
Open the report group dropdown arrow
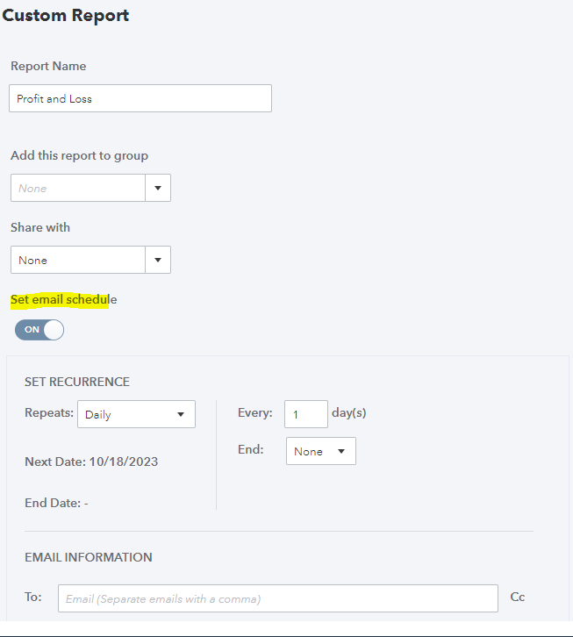tap(158, 188)
